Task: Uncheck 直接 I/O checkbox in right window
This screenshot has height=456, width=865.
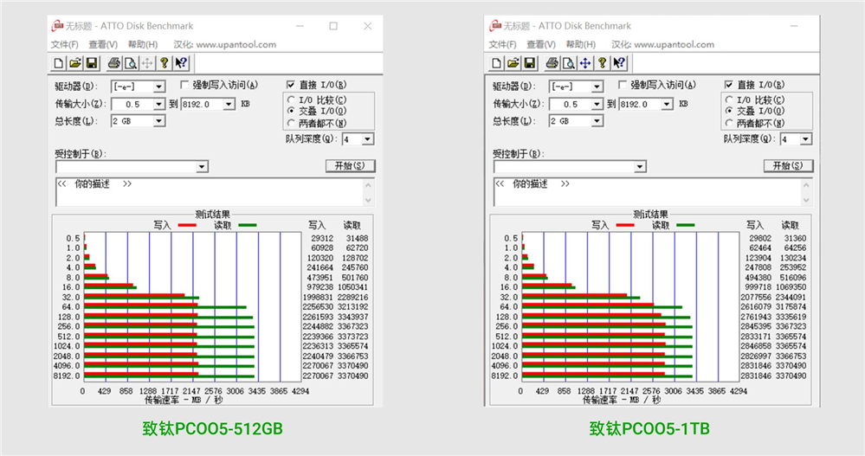Action: (x=729, y=84)
